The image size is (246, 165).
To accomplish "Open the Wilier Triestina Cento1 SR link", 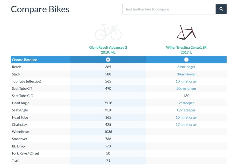I will click(186, 50).
